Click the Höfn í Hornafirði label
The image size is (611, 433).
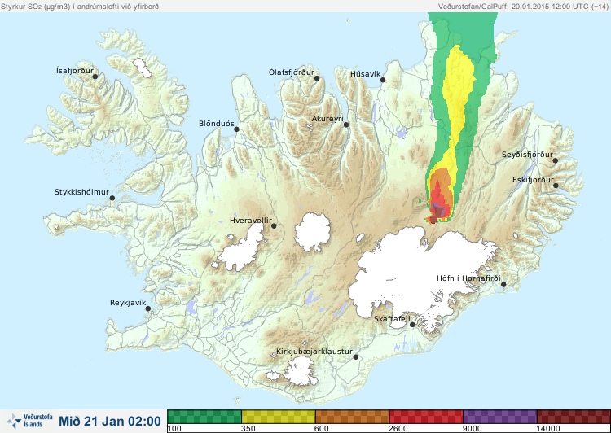click(x=468, y=278)
